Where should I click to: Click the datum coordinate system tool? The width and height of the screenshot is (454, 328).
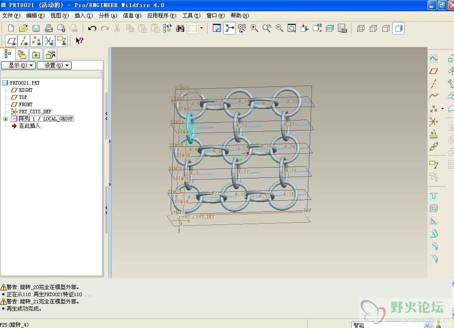[x=433, y=121]
